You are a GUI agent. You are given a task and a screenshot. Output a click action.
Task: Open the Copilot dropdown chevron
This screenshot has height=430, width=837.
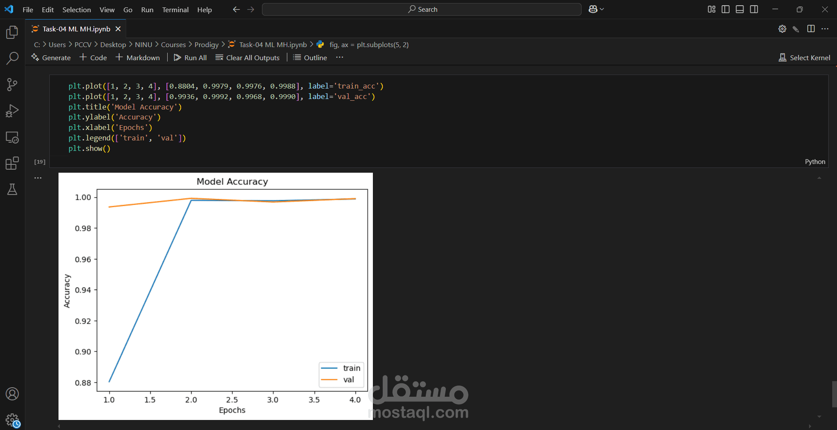(602, 9)
